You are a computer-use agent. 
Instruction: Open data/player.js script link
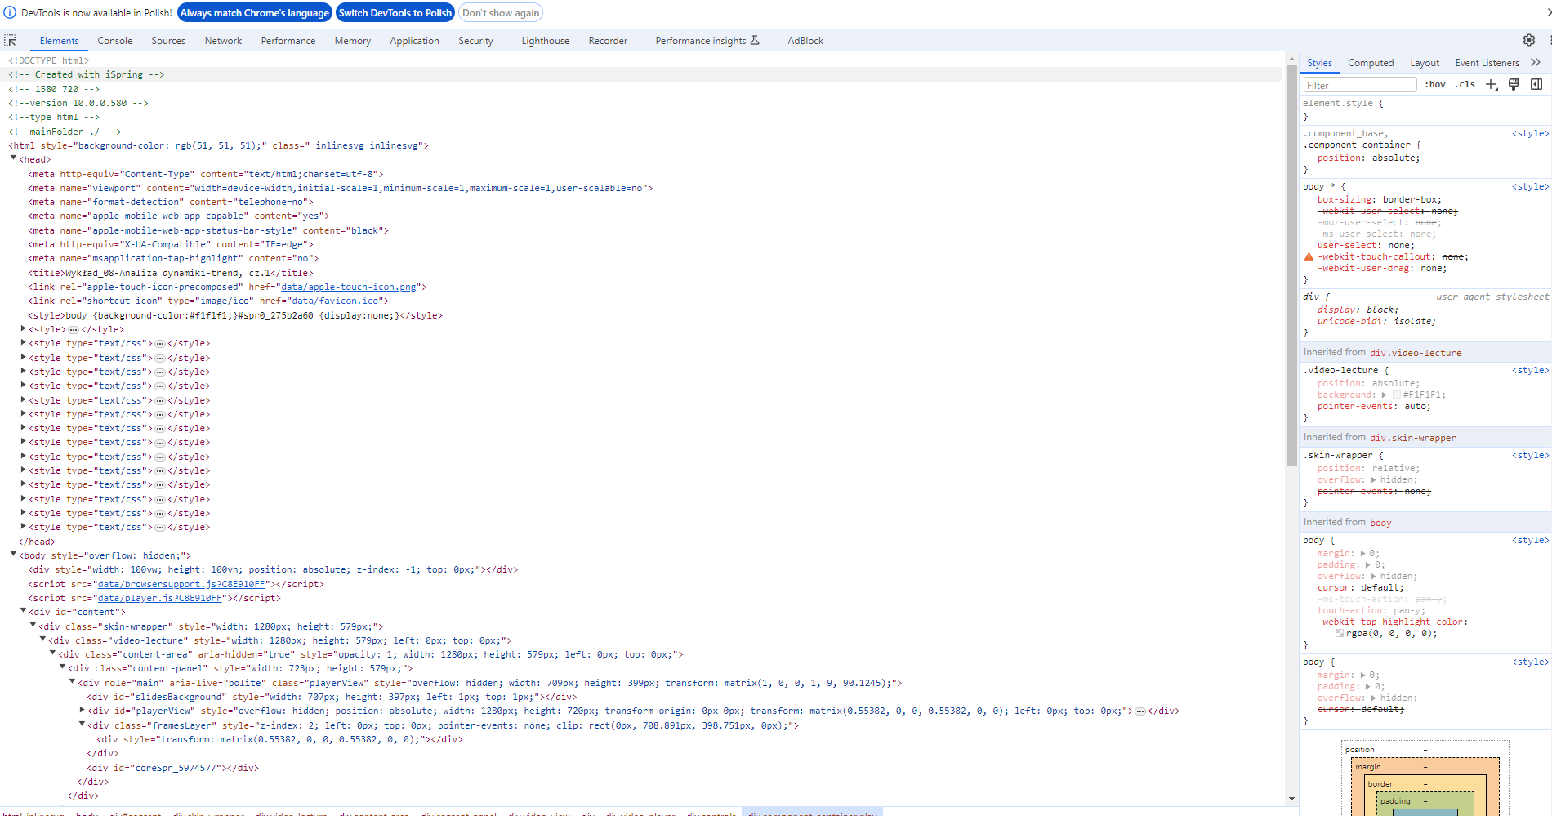click(160, 599)
